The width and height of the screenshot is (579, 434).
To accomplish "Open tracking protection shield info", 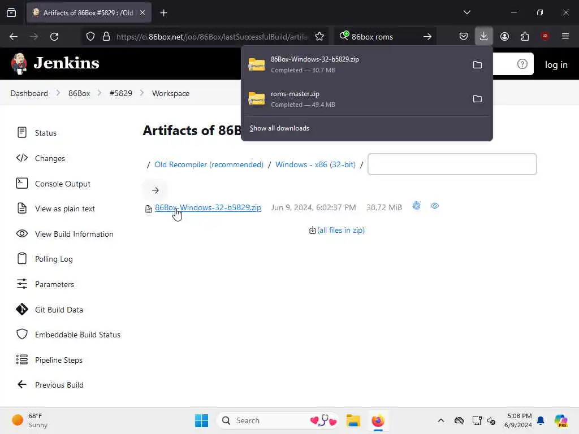I will tap(90, 37).
